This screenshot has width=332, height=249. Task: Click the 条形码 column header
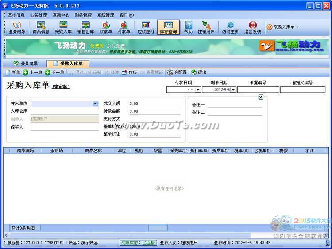[57, 151]
